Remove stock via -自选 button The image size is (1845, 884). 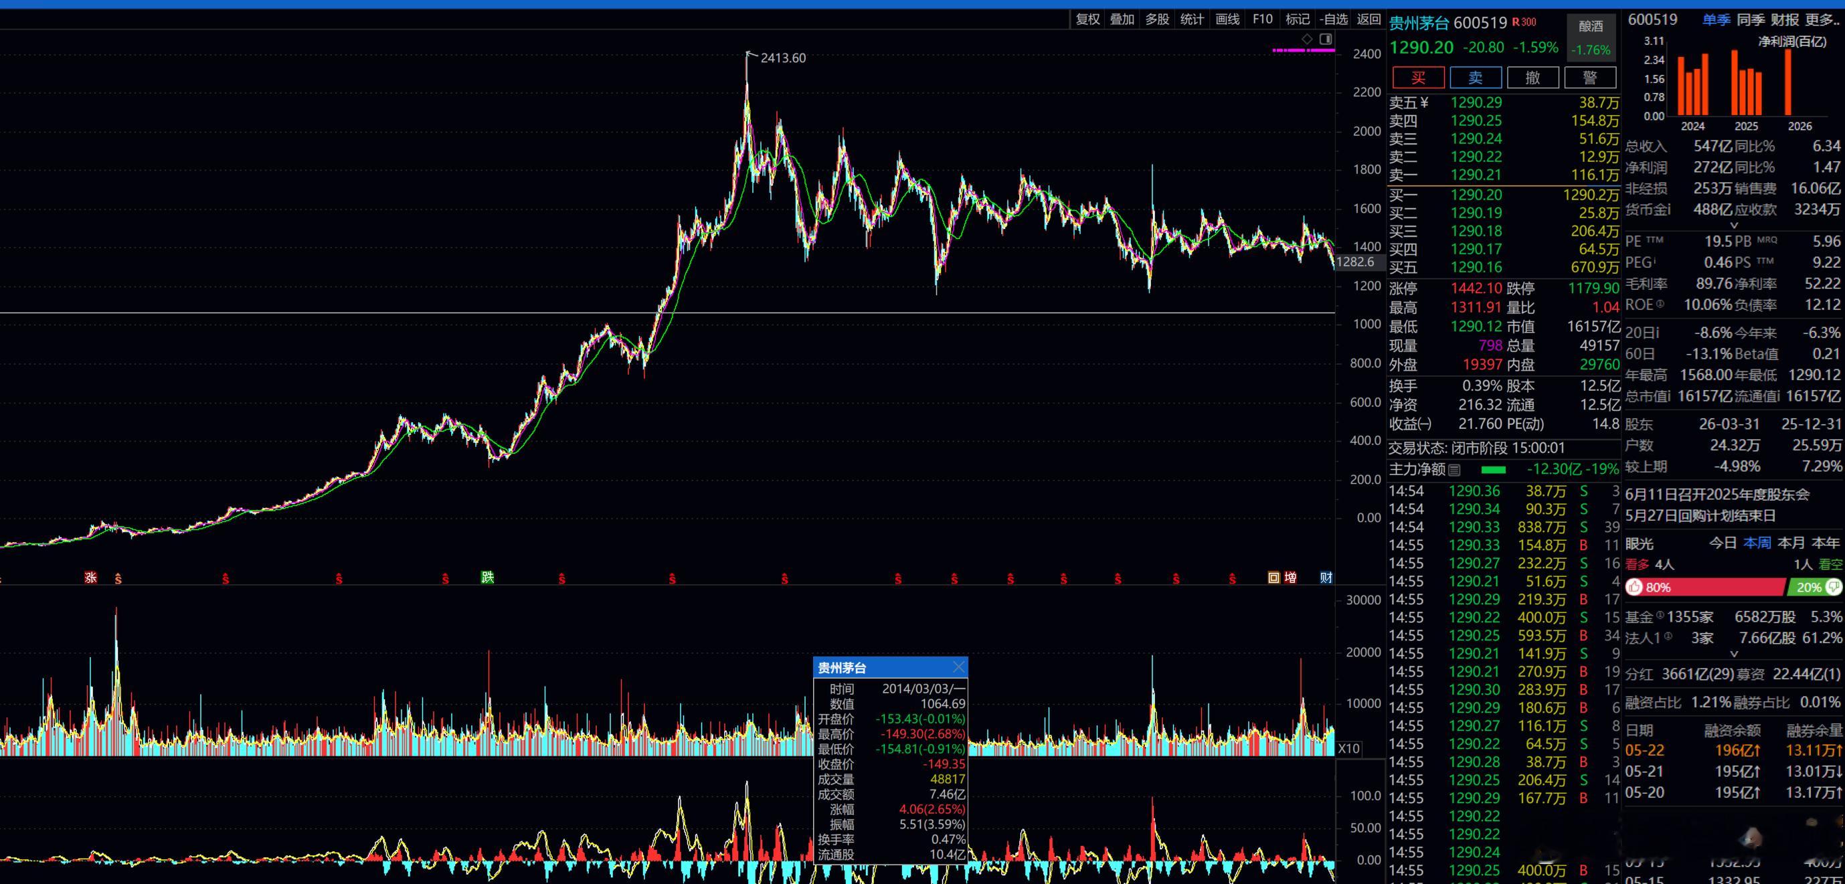pos(1334,19)
